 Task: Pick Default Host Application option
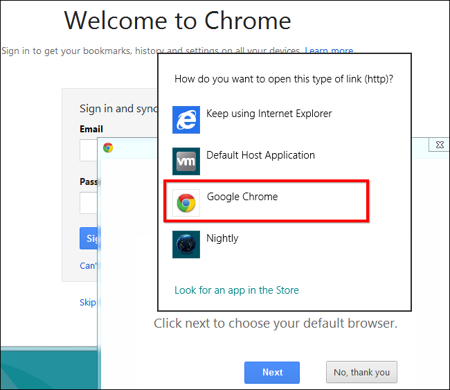(260, 155)
